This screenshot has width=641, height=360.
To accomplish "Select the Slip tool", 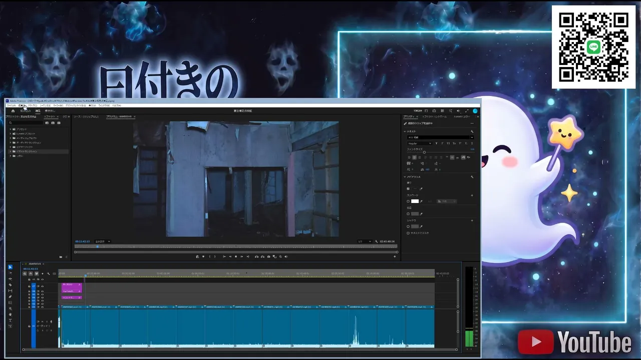I will (10, 290).
